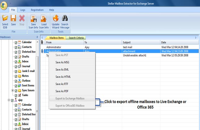Select the Search Criteria tab

76,38
